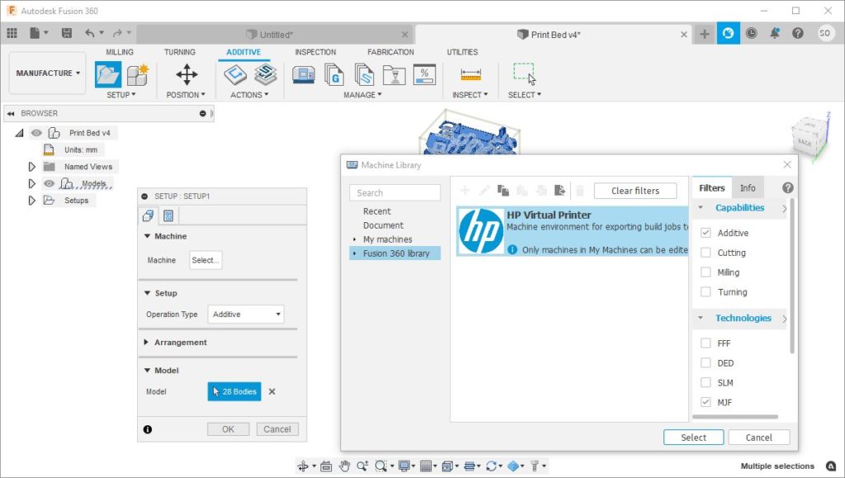Check the FFF technology filter
This screenshot has width=845, height=478.
pos(706,343)
